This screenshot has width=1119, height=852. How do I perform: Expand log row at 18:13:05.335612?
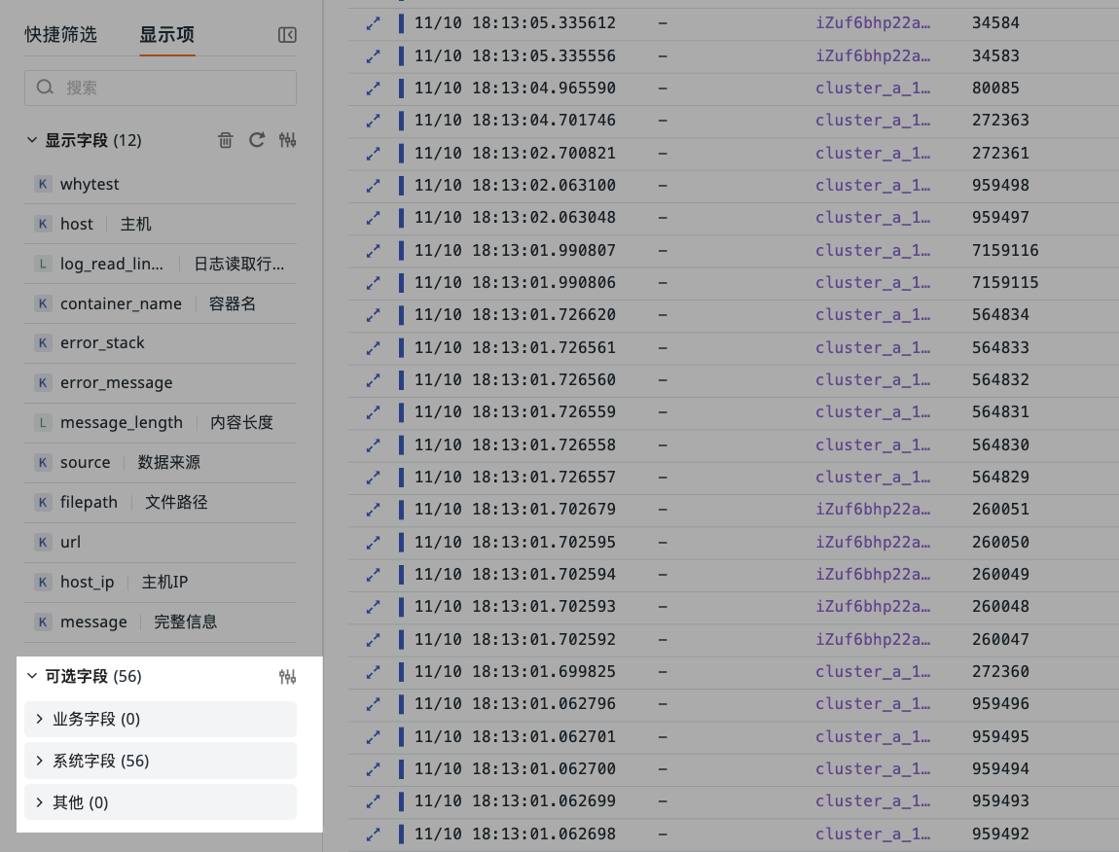[x=373, y=23]
